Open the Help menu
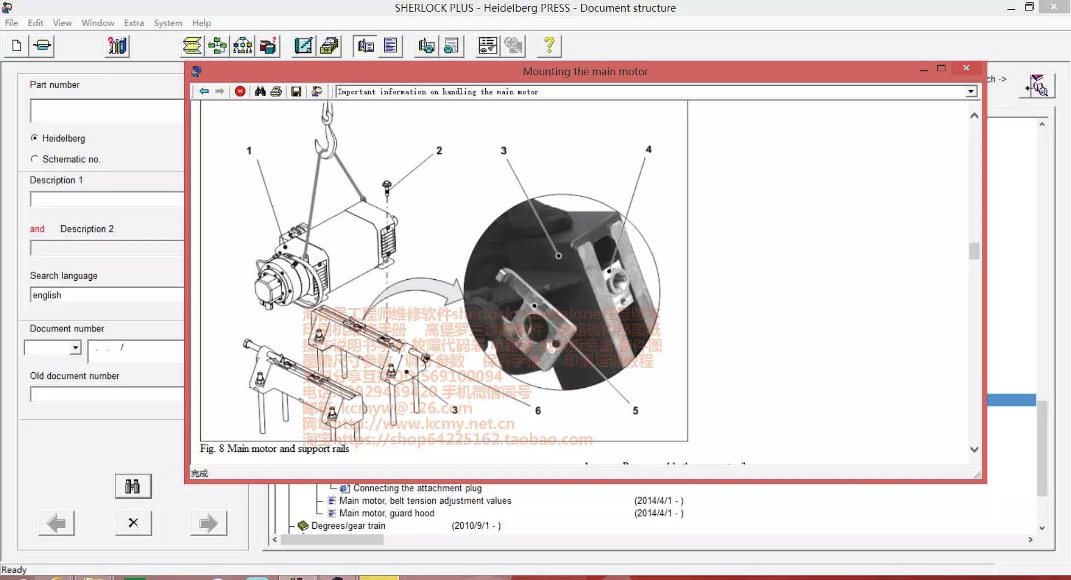This screenshot has width=1071, height=580. coord(201,23)
